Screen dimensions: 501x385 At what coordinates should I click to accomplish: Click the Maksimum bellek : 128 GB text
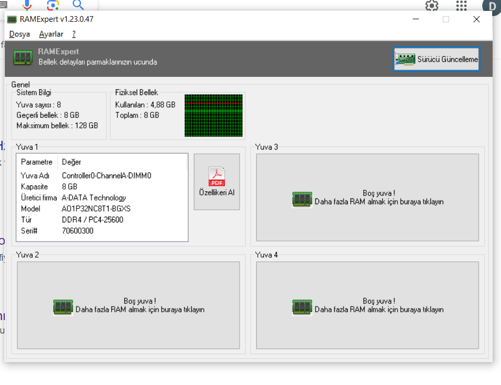point(57,126)
